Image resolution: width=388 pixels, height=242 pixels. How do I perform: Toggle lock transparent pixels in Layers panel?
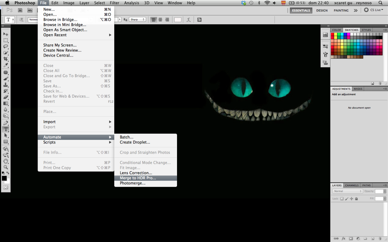pos(342,199)
